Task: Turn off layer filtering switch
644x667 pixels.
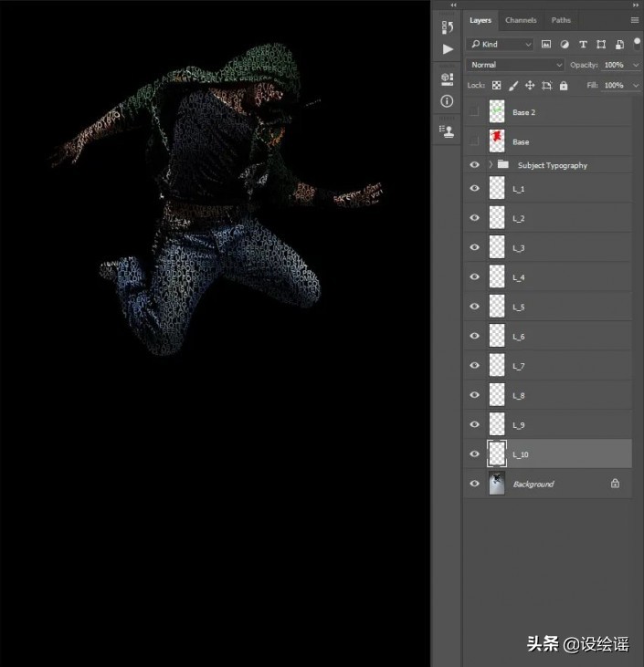Action: 637,42
